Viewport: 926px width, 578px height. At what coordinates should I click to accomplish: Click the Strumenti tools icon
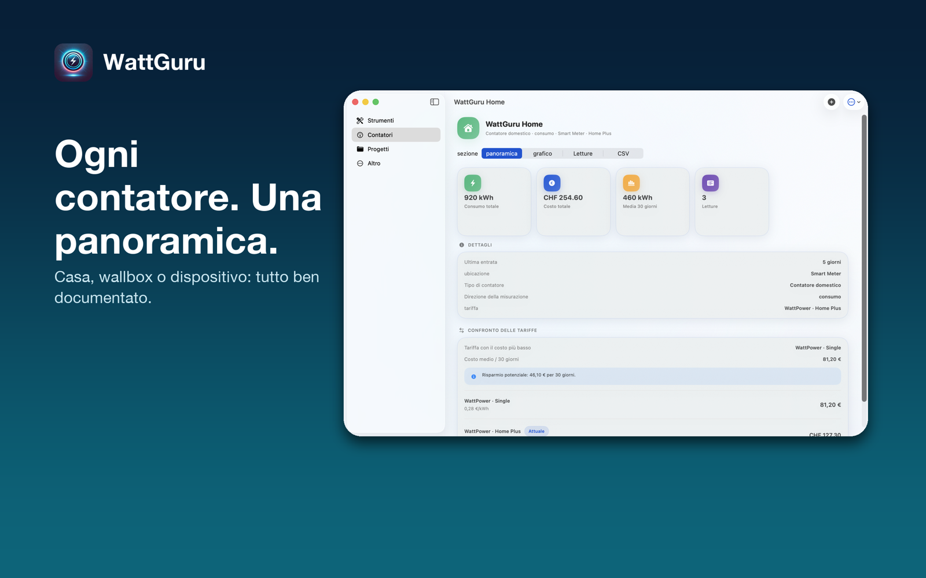point(360,120)
